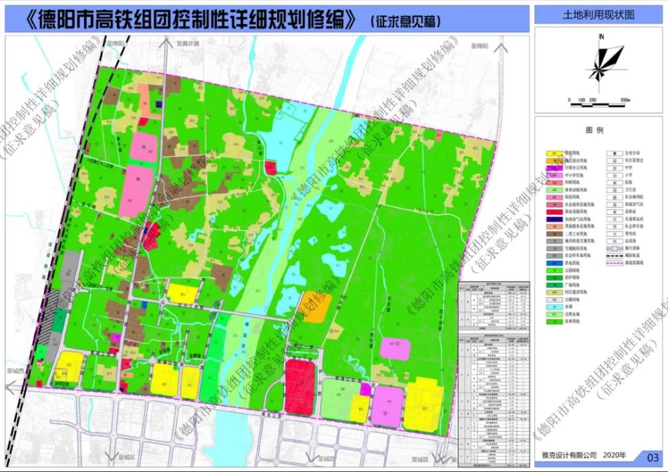Pick the khaki 村庄建设用地 legend swatch
668x472 pixels.
pos(554,292)
